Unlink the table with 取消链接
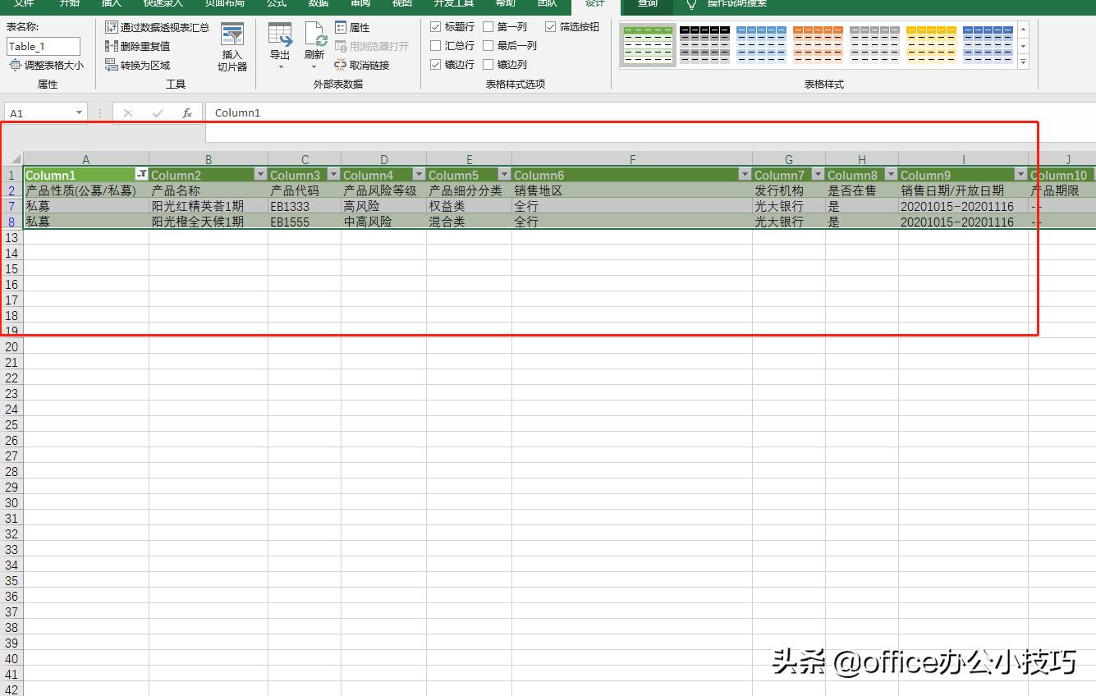Screen dimensions: 1096x696 point(362,65)
